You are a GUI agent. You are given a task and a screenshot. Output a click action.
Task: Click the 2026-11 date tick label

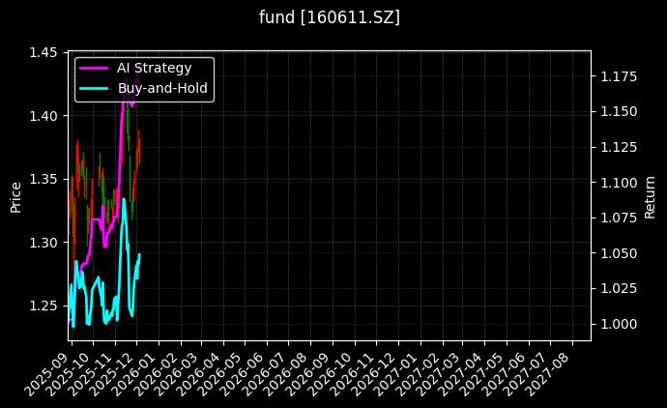click(x=353, y=374)
